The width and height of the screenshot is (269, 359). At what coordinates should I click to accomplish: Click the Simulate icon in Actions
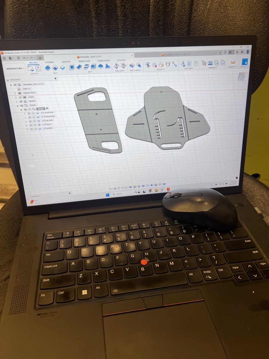[183, 64]
